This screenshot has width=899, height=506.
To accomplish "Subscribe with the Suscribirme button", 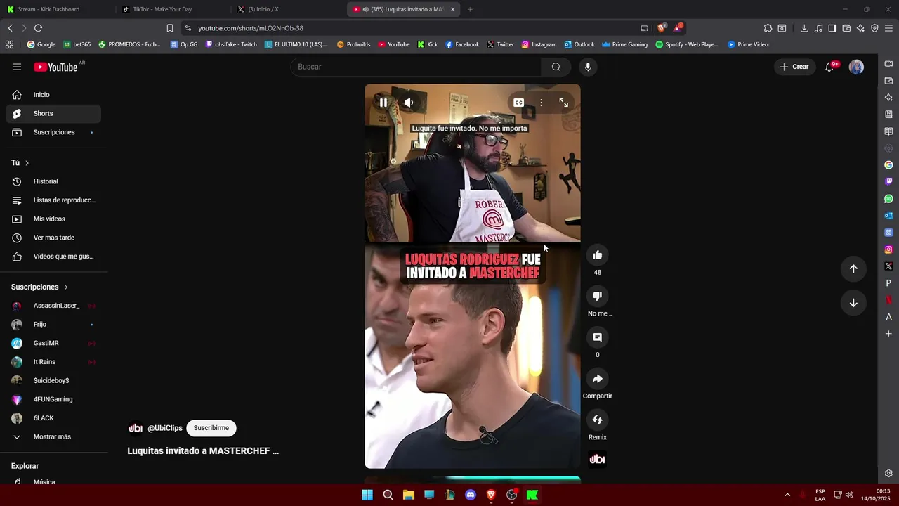I will point(211,428).
